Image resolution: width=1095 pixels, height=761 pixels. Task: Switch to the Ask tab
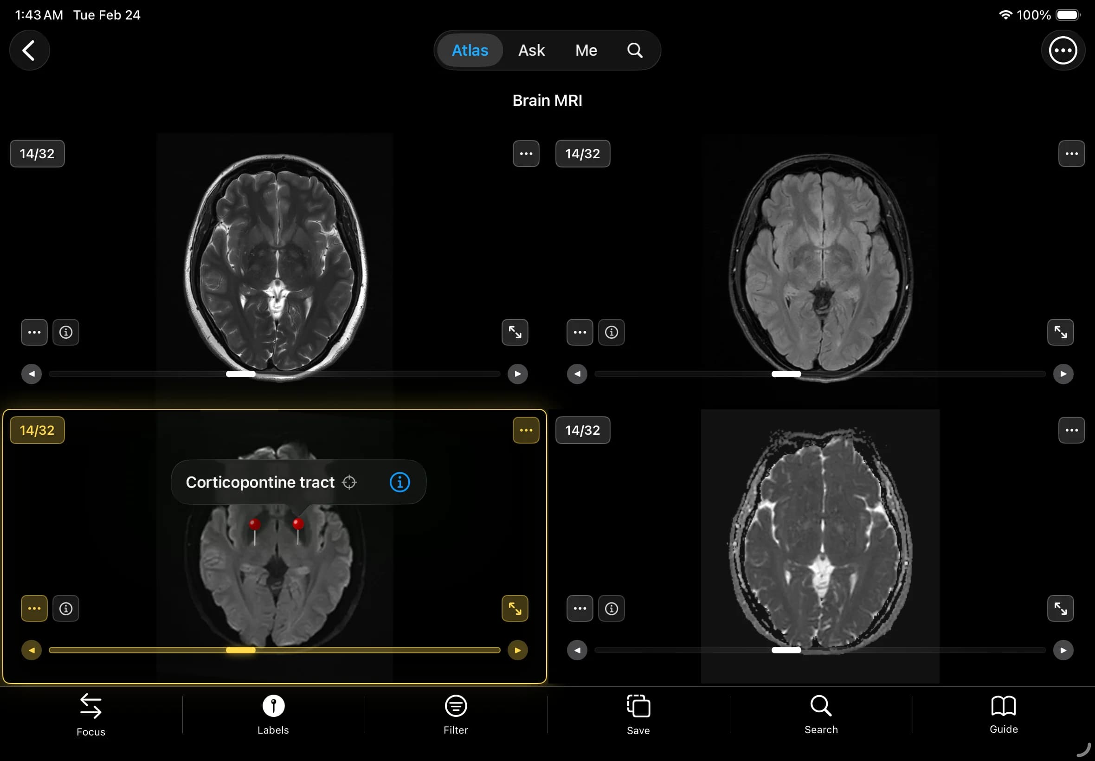531,50
